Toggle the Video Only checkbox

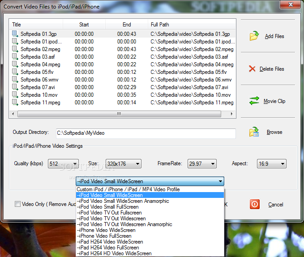[17, 204]
